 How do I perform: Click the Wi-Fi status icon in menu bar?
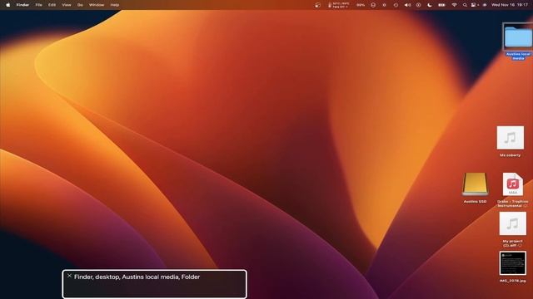(x=454, y=5)
